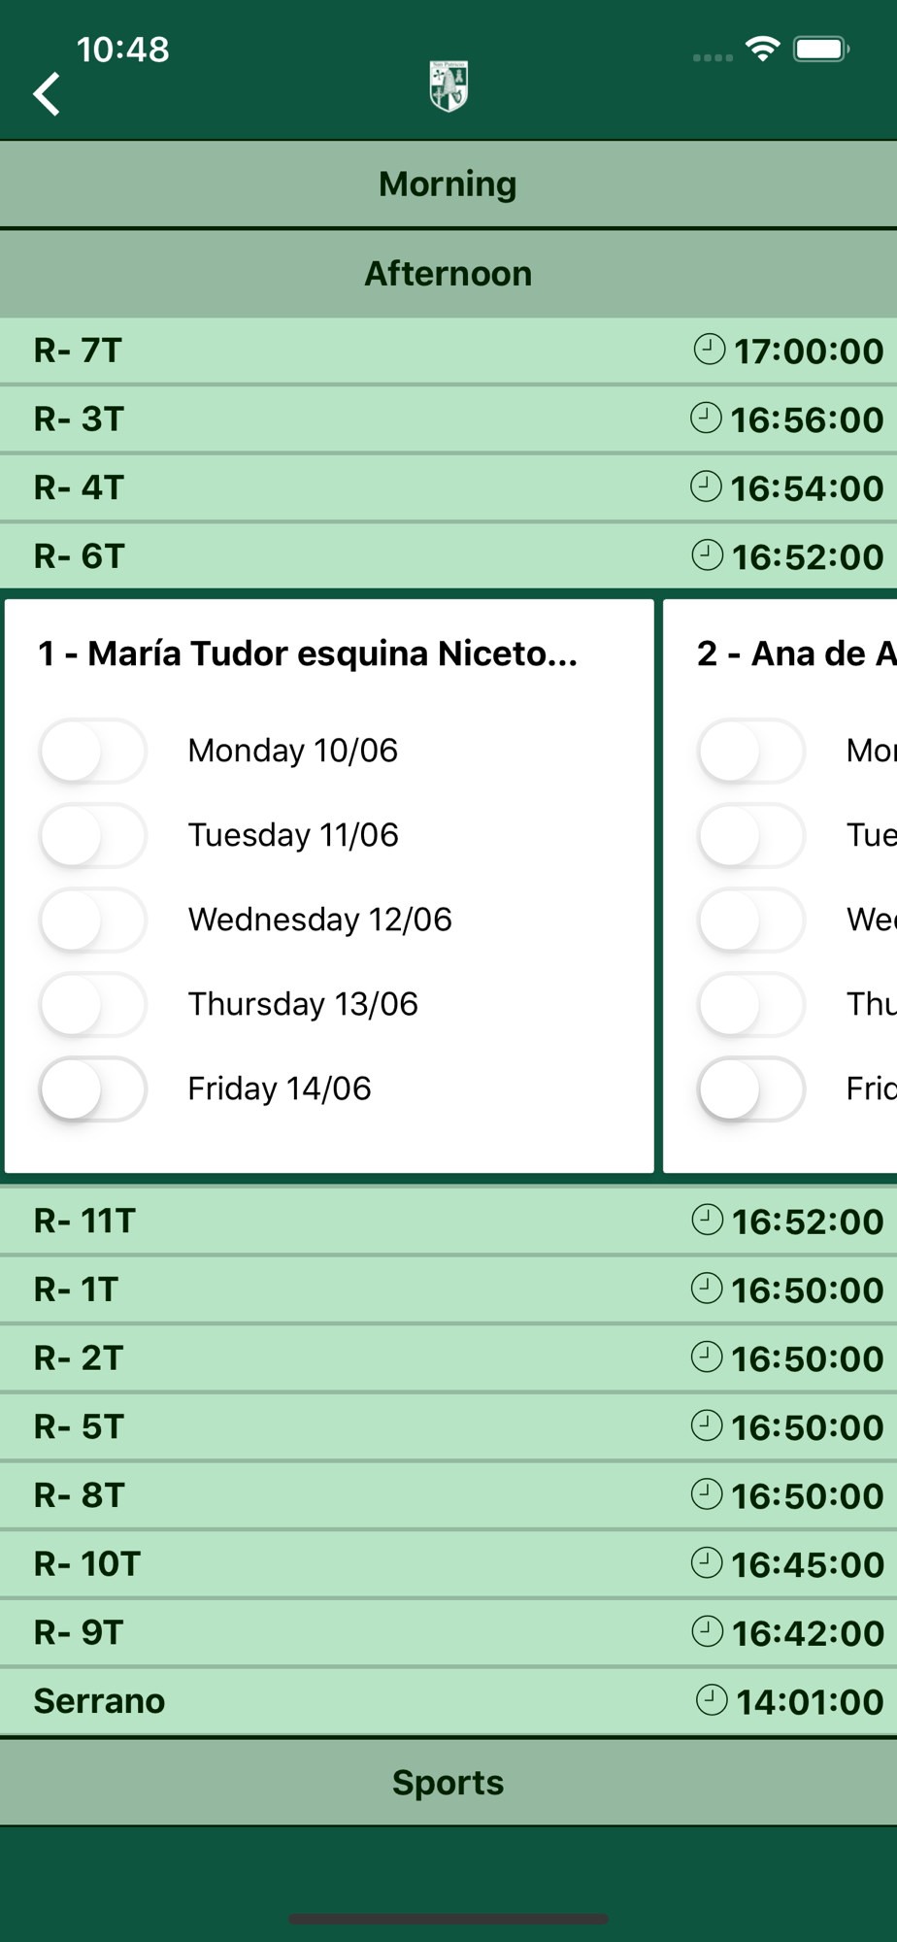The width and height of the screenshot is (897, 1942).
Task: Tap the school crest logo
Action: [x=448, y=86]
